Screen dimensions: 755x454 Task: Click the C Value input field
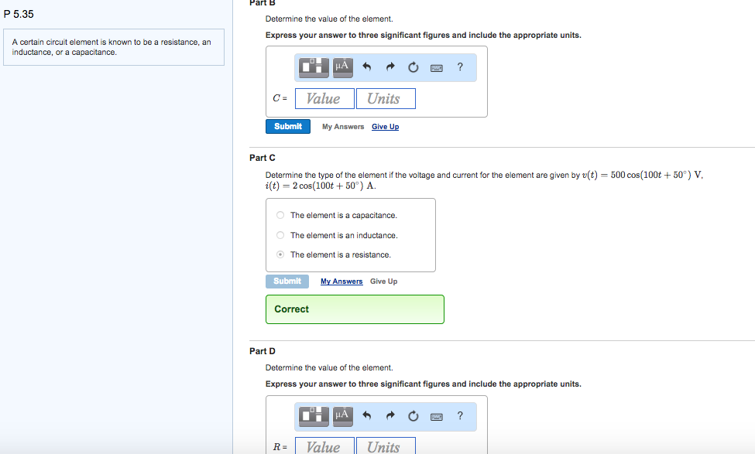tap(324, 99)
